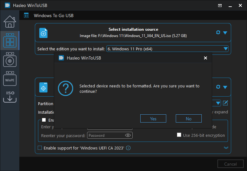Image resolution: width=247 pixels, height=171 pixels.
Task: Click the info icon beside UEFI CA 2023
Action: tap(128, 148)
